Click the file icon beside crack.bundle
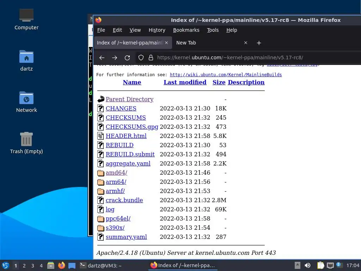Viewport: 361px width, 271px height. point(100,200)
